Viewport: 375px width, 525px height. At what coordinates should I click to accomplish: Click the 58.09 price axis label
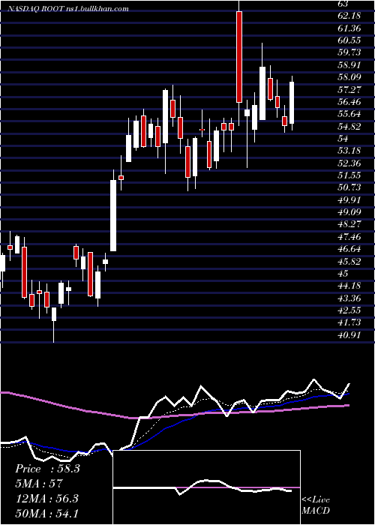pos(349,77)
